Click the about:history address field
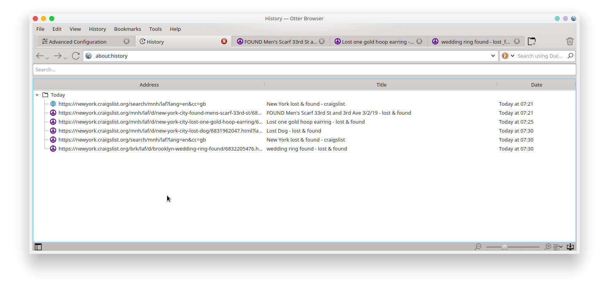The image size is (609, 287). tap(290, 56)
